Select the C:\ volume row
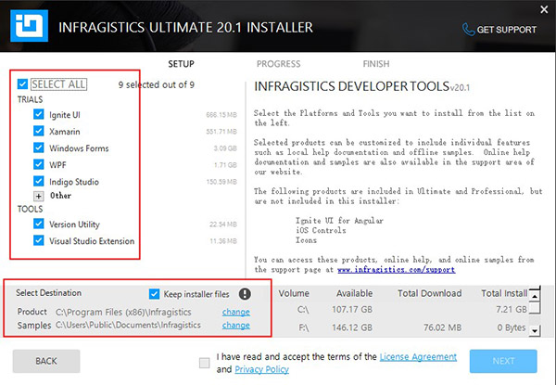The image size is (556, 385). coord(402,310)
